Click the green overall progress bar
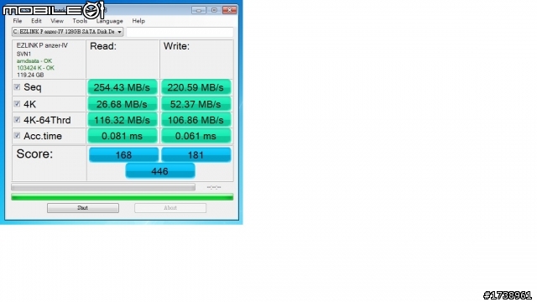This screenshot has width=537, height=302. [x=123, y=197]
